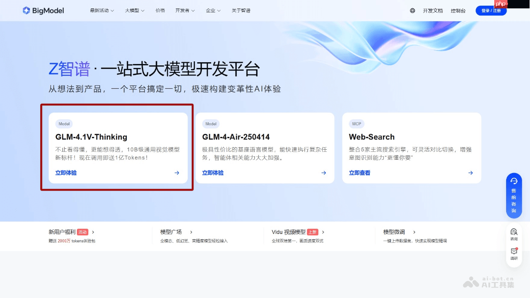This screenshot has height=298, width=530.
Task: Click the arrow on GLM-4.1V-Thinking card
Action: (x=177, y=173)
